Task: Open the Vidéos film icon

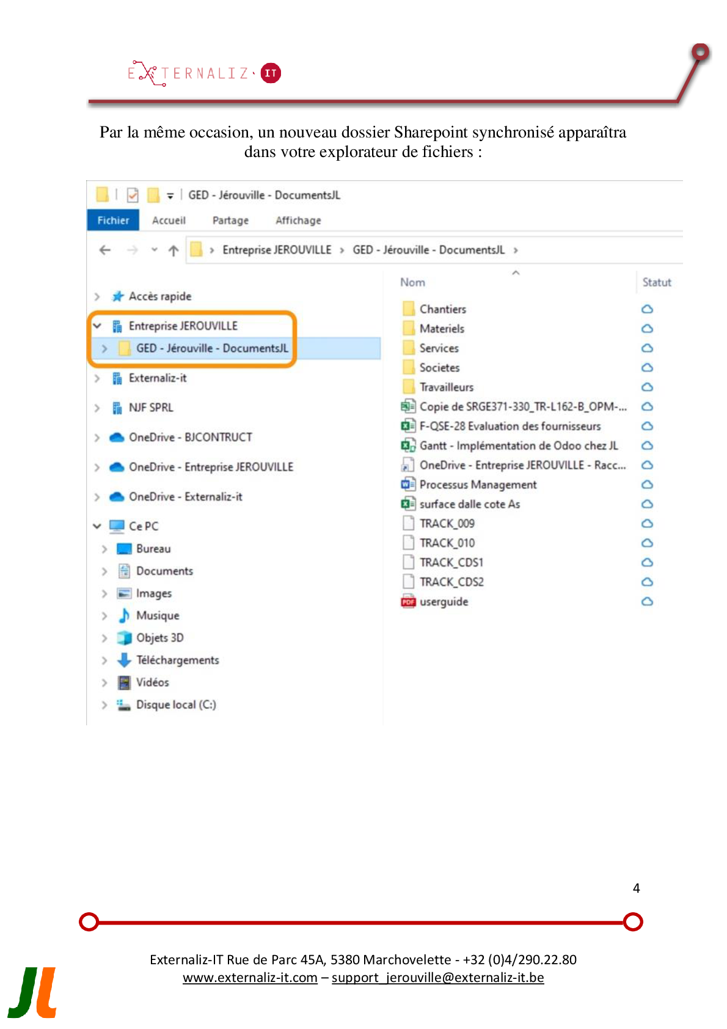Action: point(124,683)
